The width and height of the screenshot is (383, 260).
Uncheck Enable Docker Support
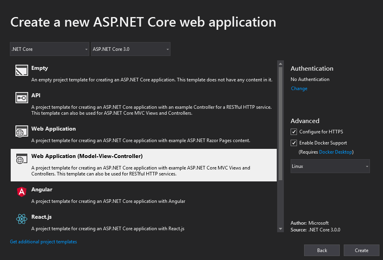pos(294,143)
